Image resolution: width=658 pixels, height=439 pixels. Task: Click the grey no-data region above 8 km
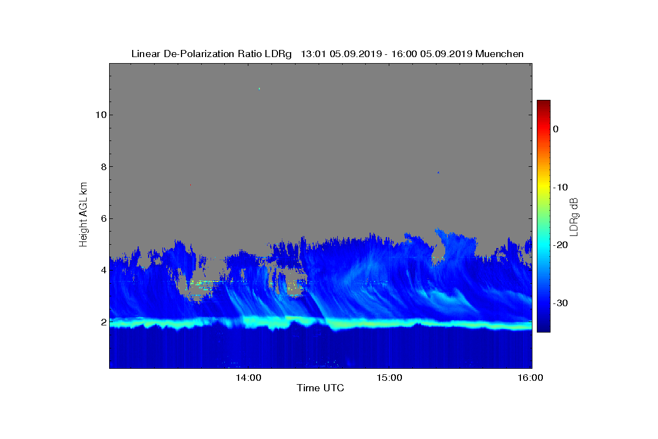321,115
